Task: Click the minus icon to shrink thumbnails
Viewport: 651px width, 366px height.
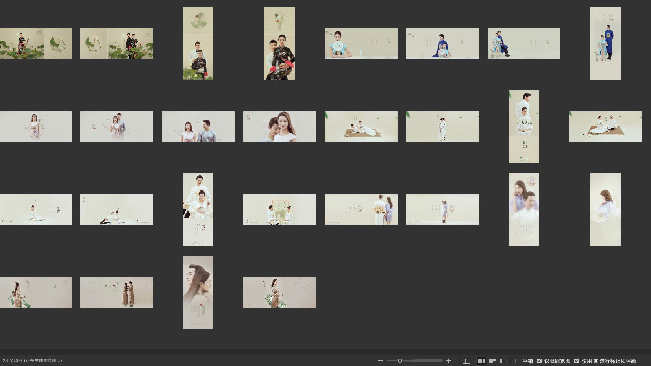Action: [380, 361]
